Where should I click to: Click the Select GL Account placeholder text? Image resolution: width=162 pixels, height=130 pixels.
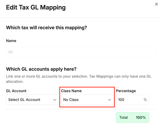pos(24,100)
